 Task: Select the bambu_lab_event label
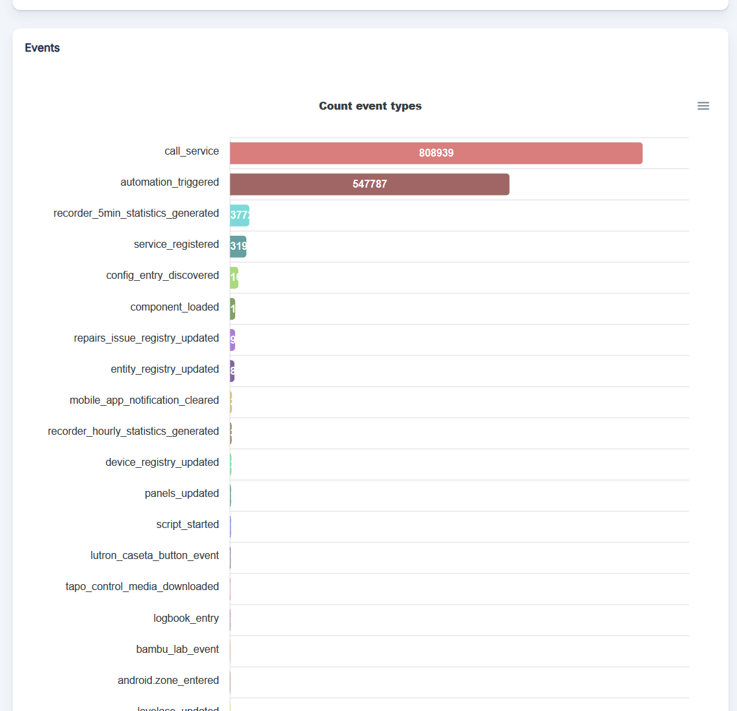pos(178,649)
